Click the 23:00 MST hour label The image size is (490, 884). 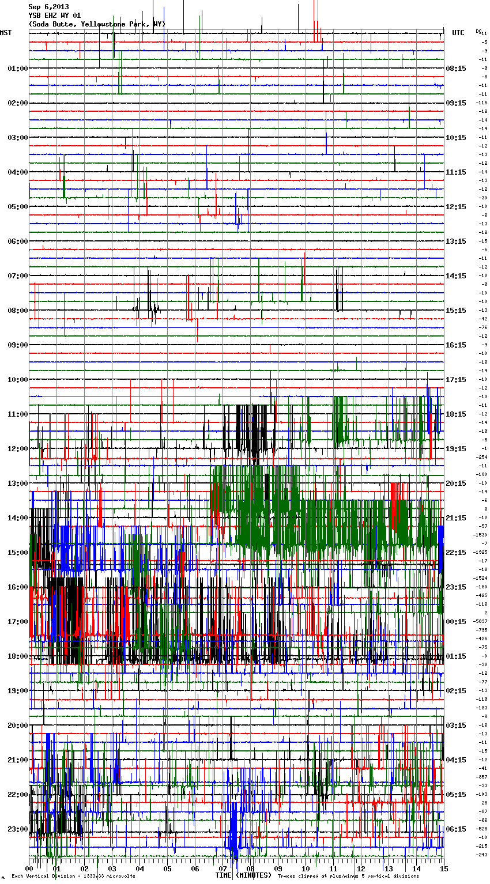coord(18,829)
